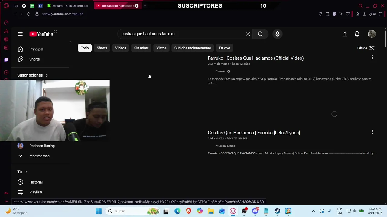Toggle the ad blocker shield
Viewport: 387px width, 217px height.
(334, 14)
